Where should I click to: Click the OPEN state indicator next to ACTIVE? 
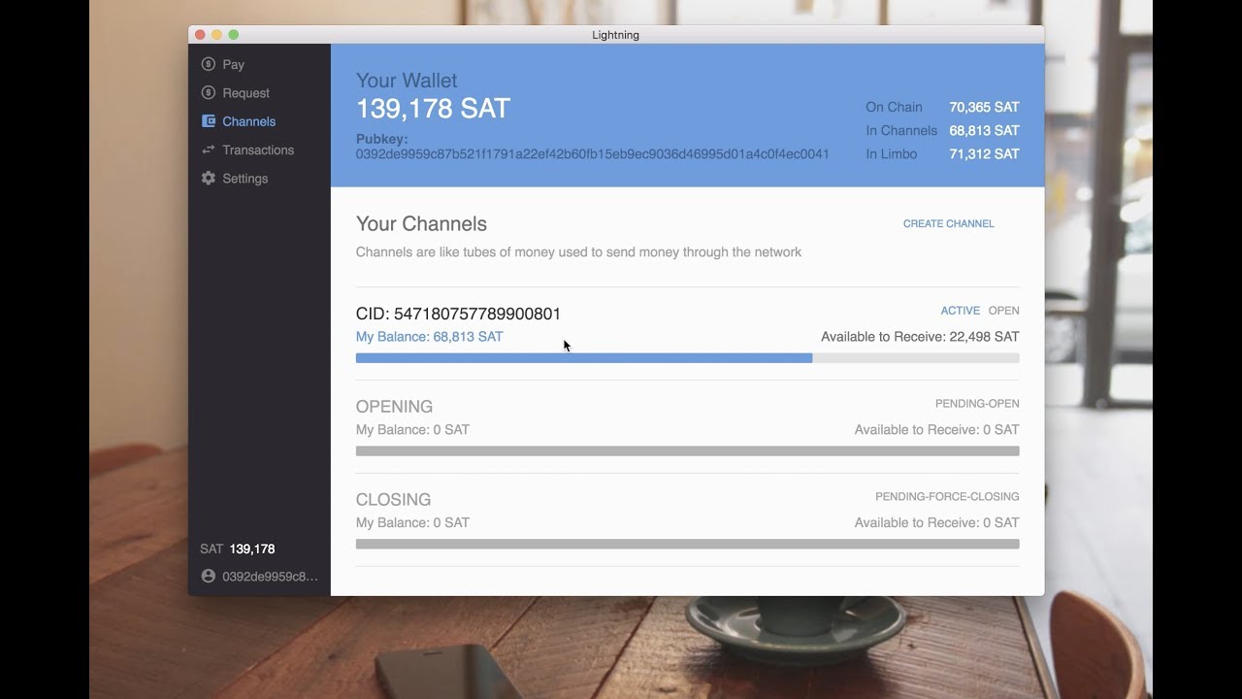(x=1004, y=311)
